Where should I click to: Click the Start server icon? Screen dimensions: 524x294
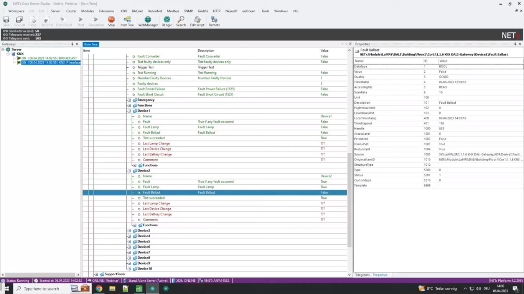(81, 21)
